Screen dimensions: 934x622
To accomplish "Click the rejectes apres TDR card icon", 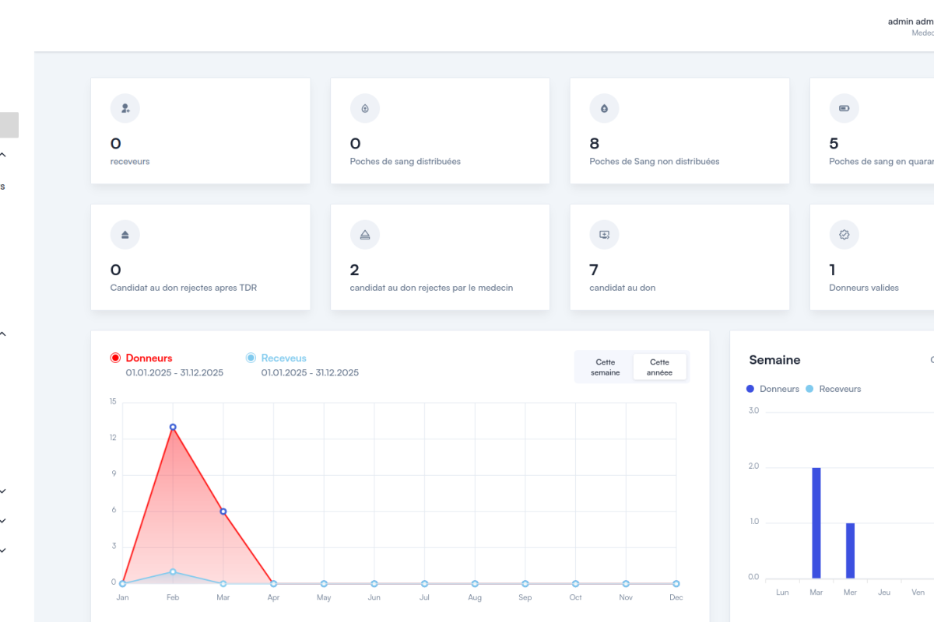I will [125, 235].
